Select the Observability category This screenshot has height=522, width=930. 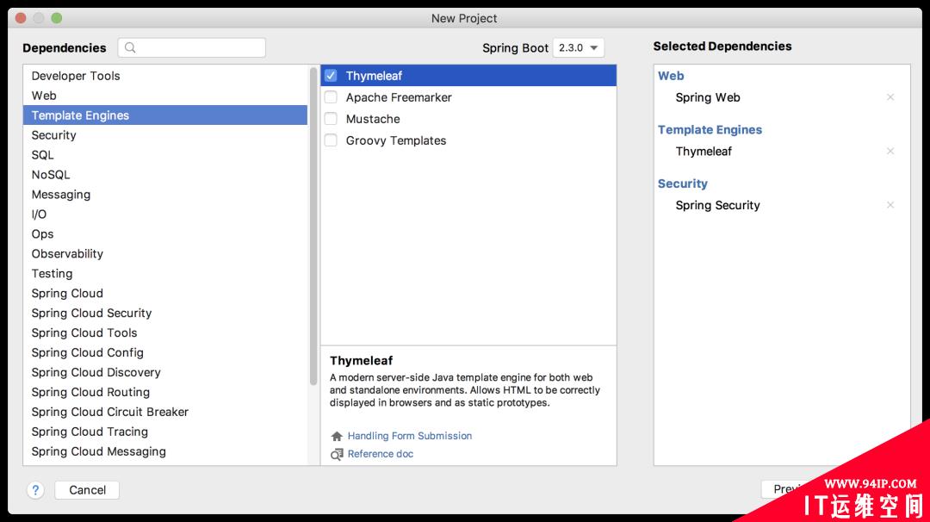(165, 254)
